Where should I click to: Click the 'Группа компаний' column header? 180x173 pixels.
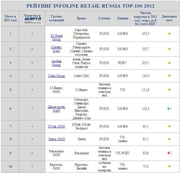click(56, 18)
